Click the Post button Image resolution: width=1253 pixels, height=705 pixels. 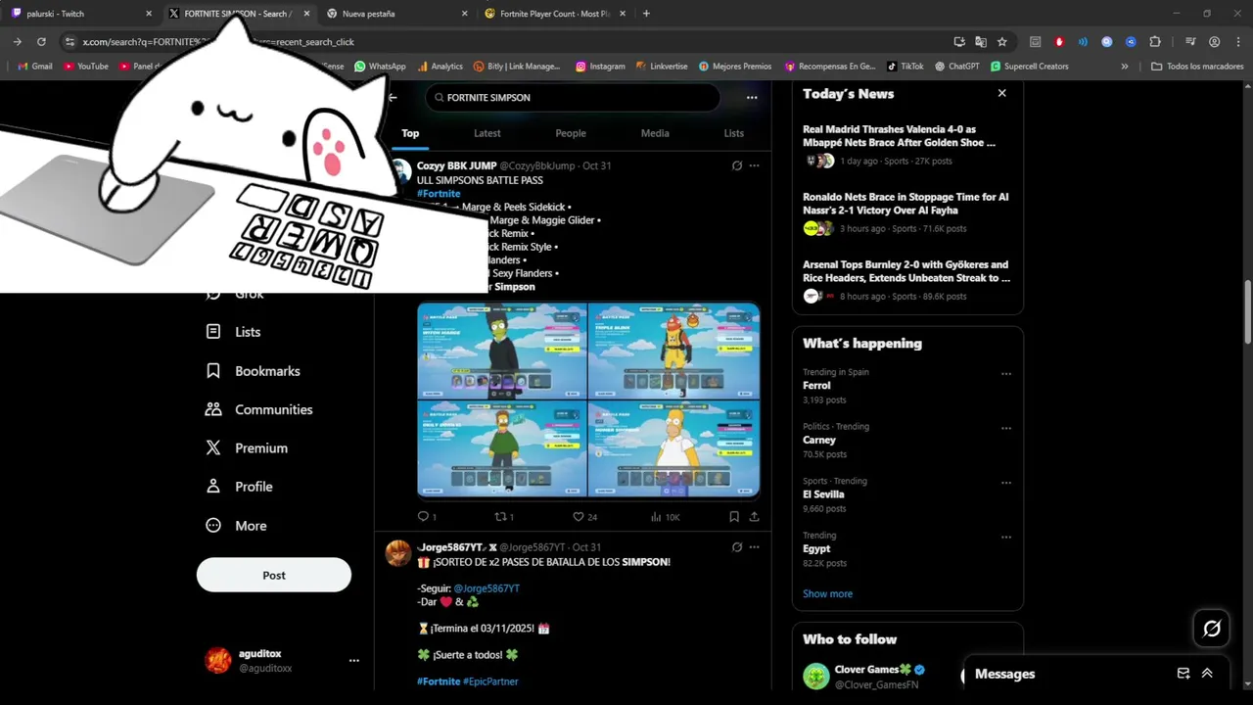(274, 575)
